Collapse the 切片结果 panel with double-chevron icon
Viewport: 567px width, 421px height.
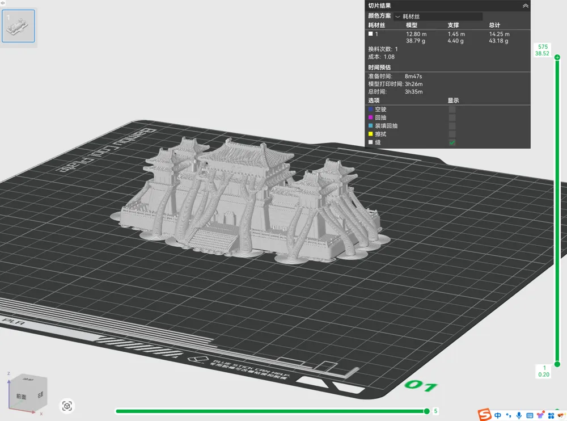526,6
